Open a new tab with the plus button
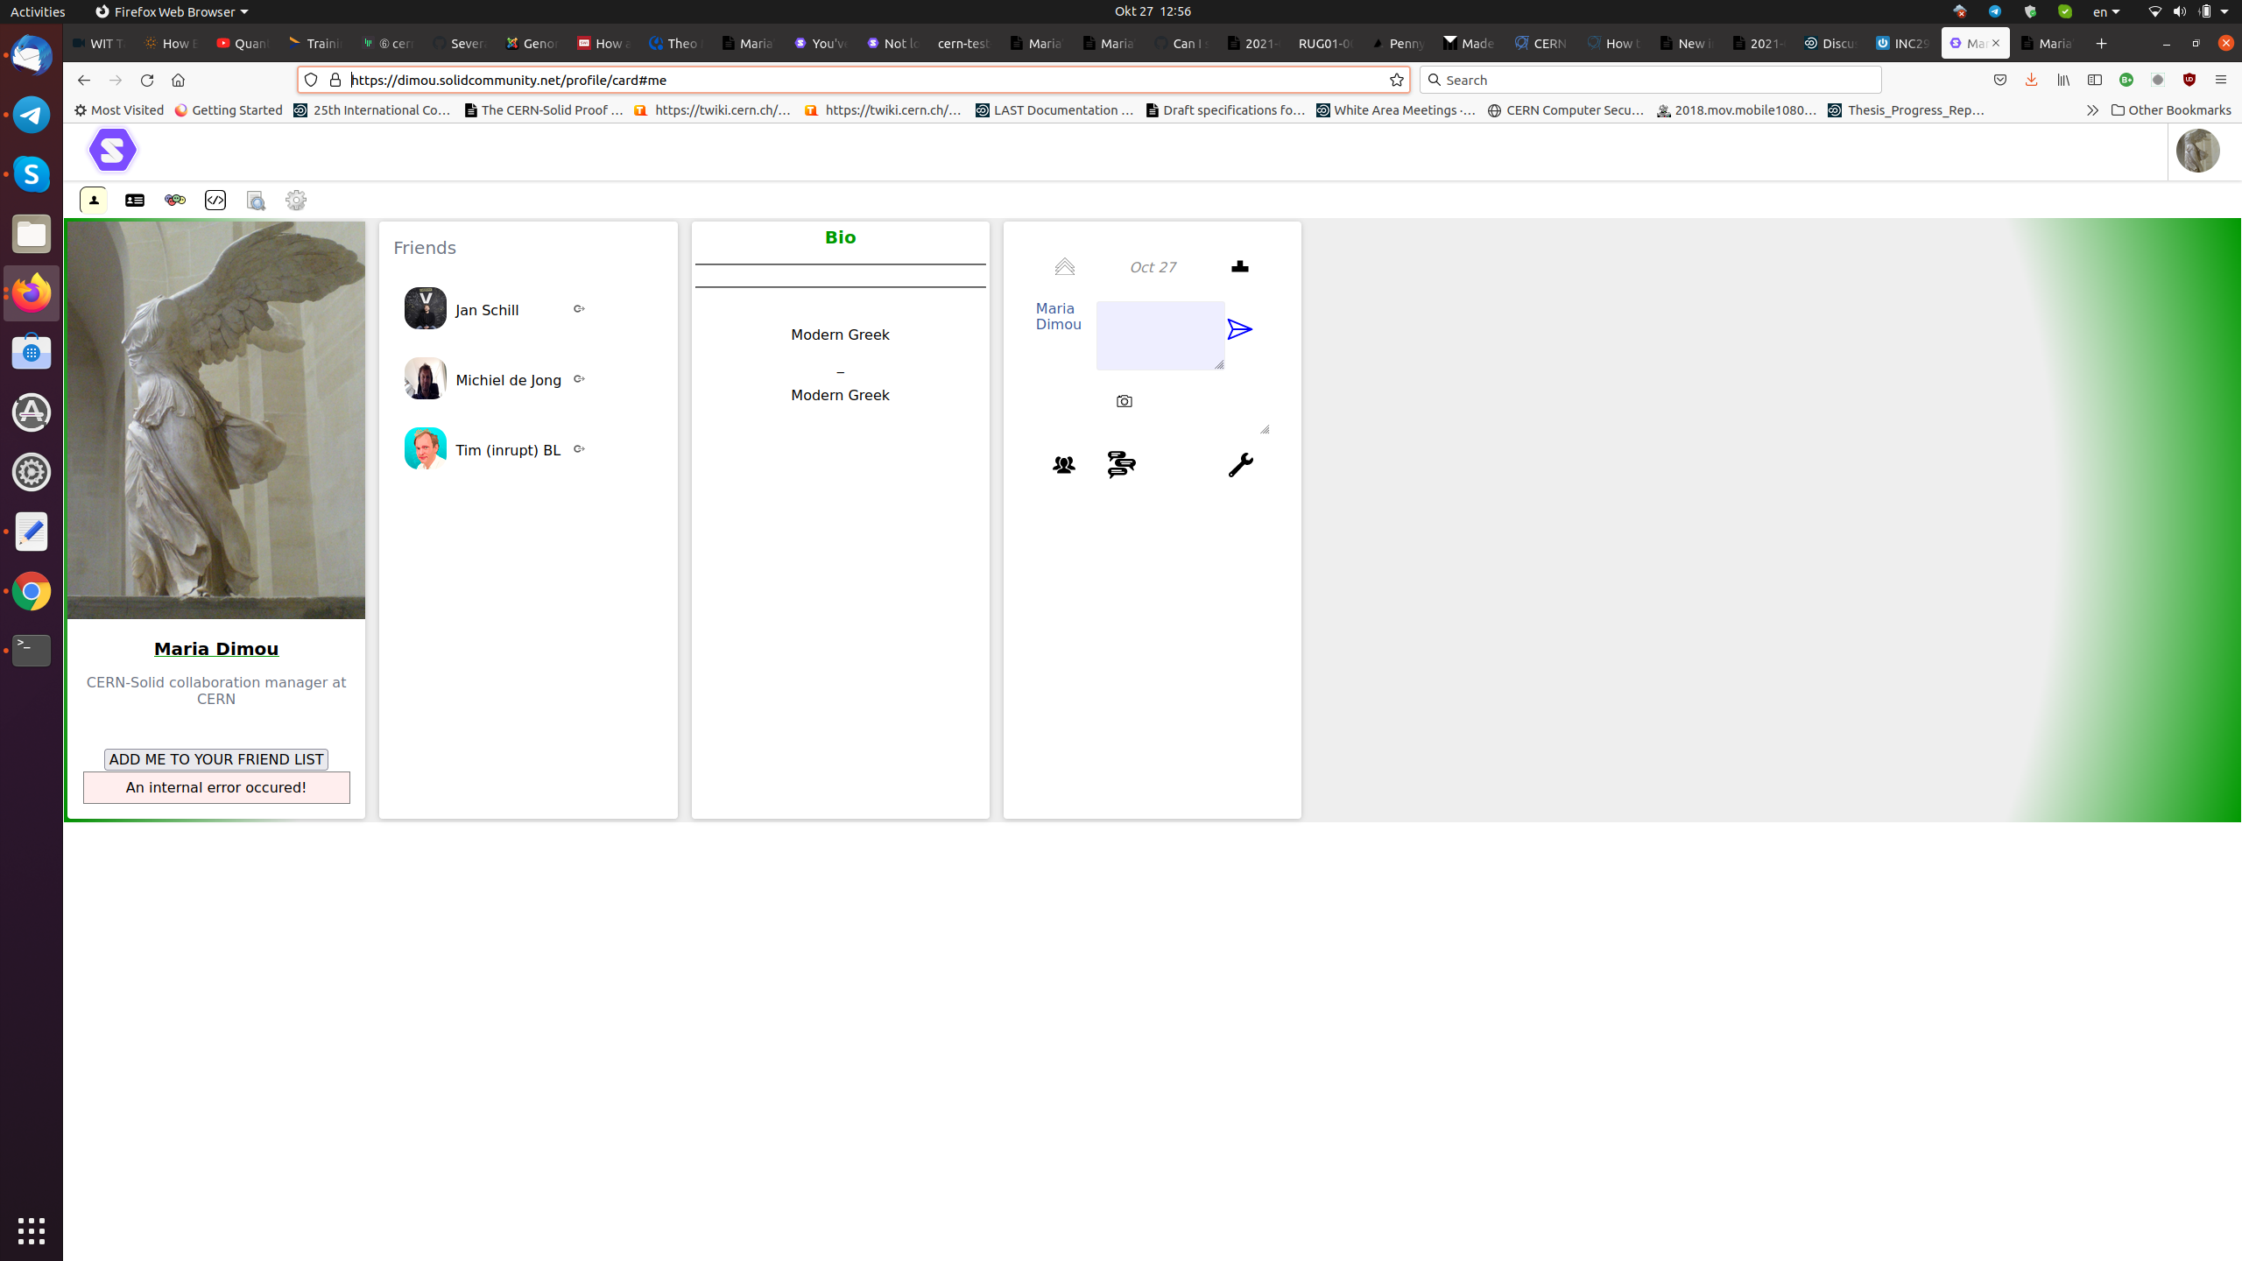The width and height of the screenshot is (2242, 1261). coord(2101,43)
